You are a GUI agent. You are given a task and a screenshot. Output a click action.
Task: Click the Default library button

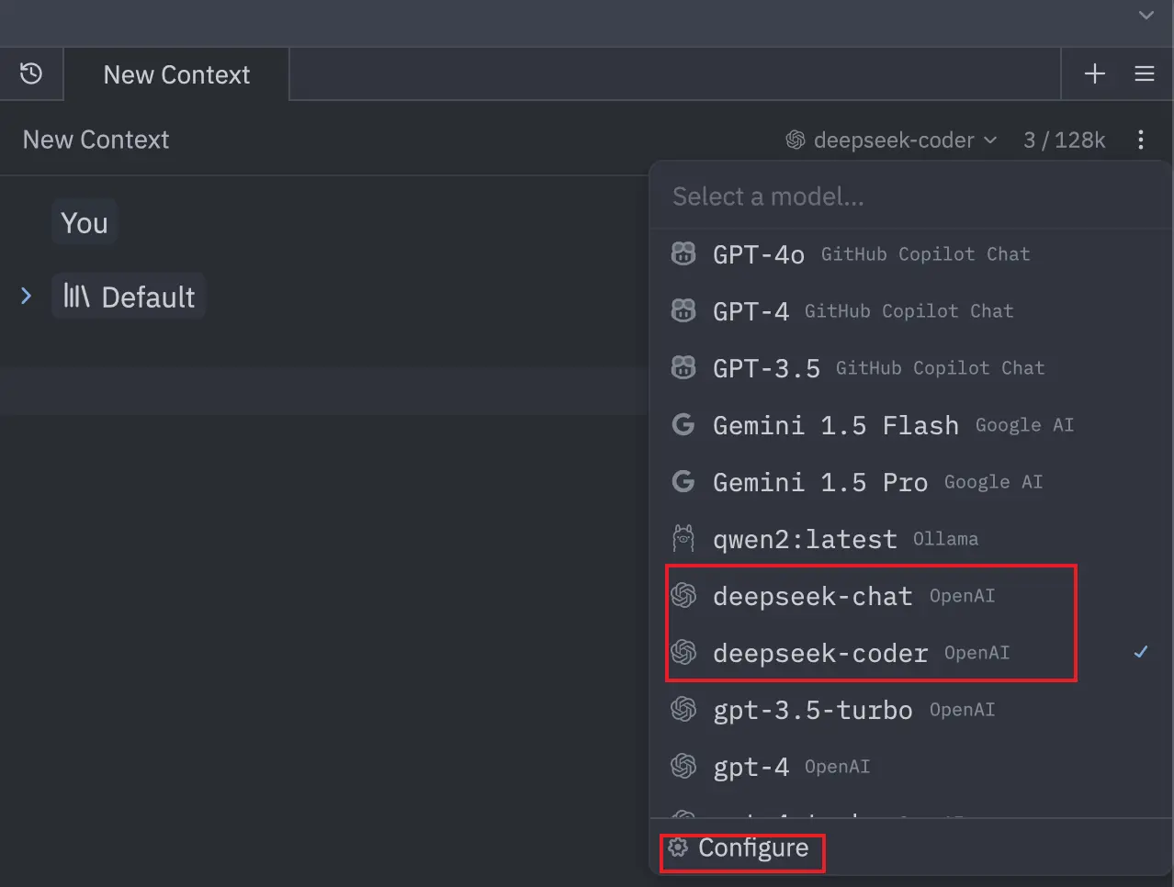click(x=129, y=298)
